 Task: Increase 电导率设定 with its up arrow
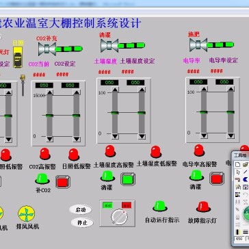pyautogui.click(x=231, y=89)
